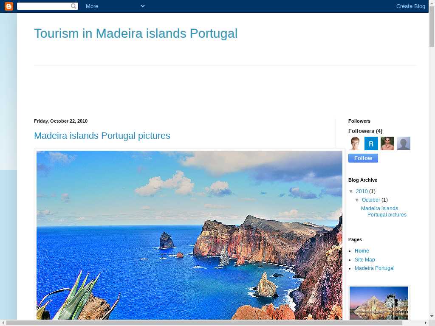Collapse the October archive month
This screenshot has width=435, height=326.
click(357, 200)
